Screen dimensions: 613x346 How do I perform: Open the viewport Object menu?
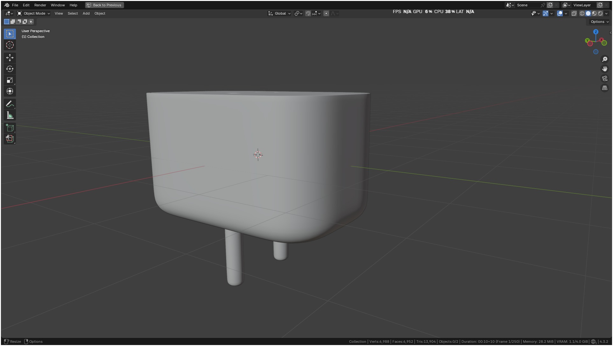pyautogui.click(x=100, y=13)
